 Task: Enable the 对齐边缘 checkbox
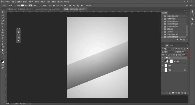click(85, 6)
